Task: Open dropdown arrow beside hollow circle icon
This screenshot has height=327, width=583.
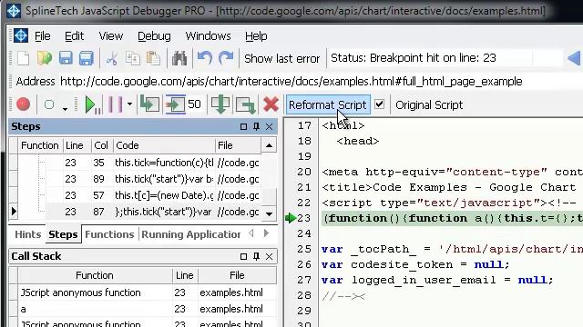Action: point(65,108)
